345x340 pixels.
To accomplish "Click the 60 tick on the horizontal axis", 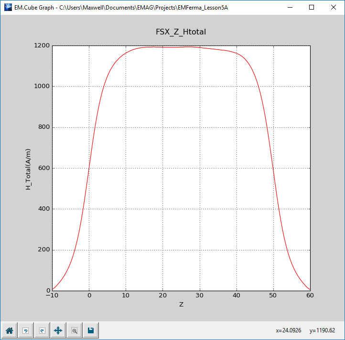I will coord(310,297).
